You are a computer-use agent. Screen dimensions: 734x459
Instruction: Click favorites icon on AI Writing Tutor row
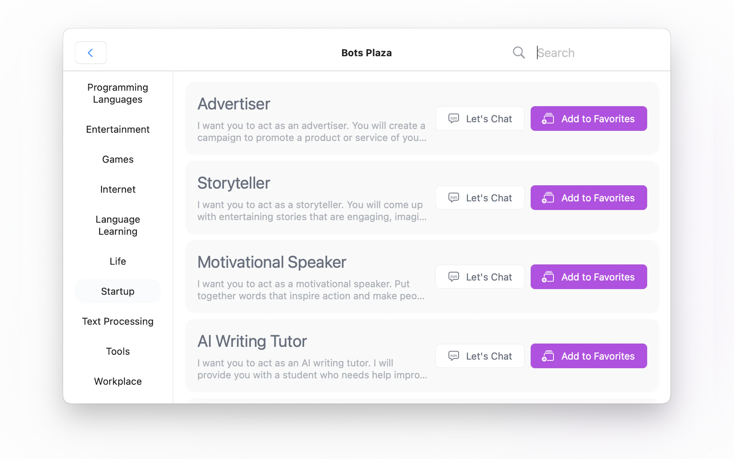click(548, 356)
